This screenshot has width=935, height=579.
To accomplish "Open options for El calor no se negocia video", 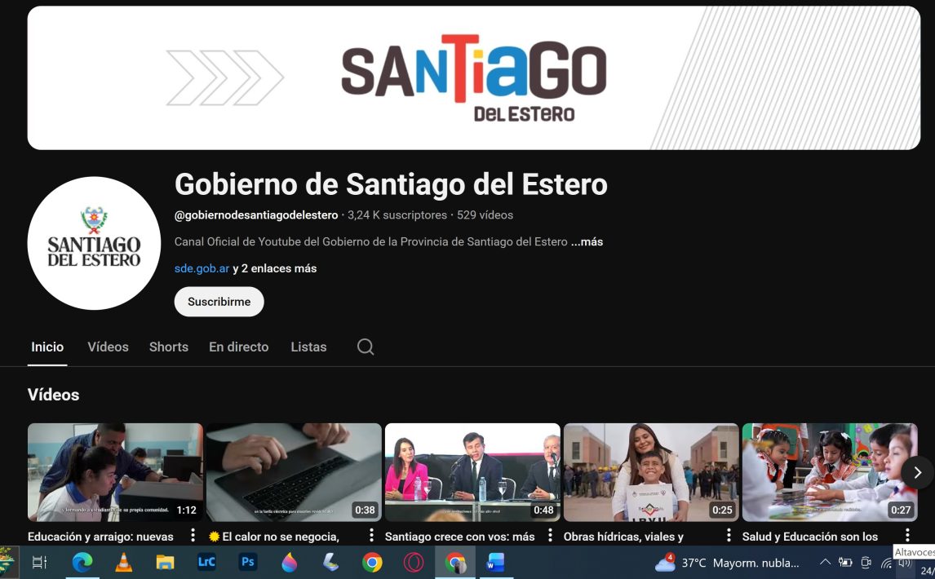I will pyautogui.click(x=371, y=536).
